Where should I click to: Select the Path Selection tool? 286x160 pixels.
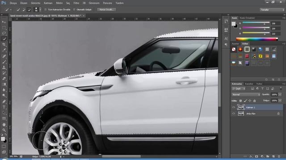coord(4,112)
